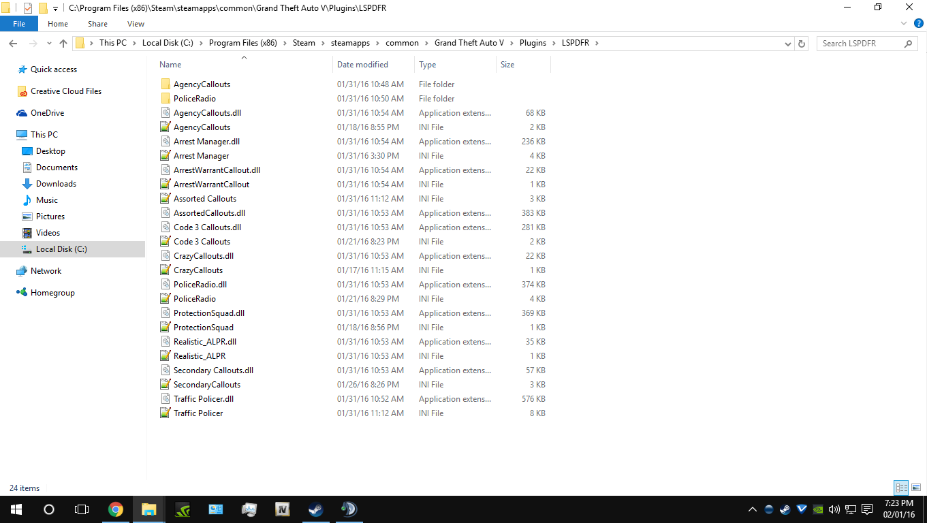Image resolution: width=927 pixels, height=523 pixels.
Task: Open Steam from the taskbar
Action: 315,509
